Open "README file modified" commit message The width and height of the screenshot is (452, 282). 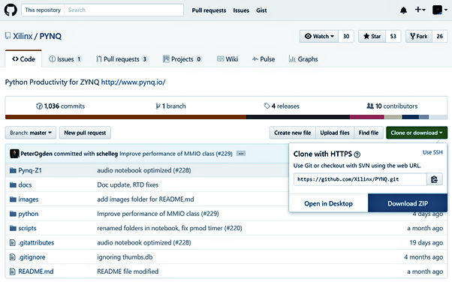(x=128, y=271)
